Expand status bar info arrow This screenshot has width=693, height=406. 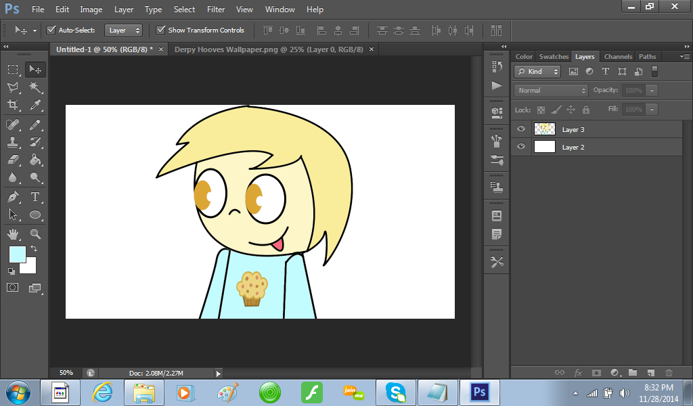click(x=219, y=374)
